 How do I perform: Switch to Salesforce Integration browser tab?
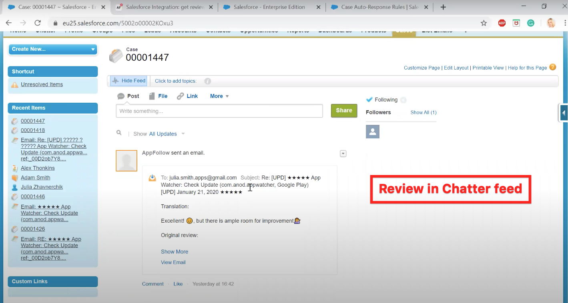coord(164,7)
